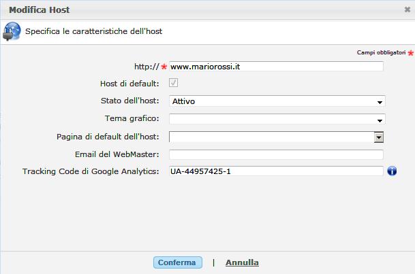This screenshot has width=415, height=274.
Task: Click the Google Analytics Tracking Code field
Action: tap(276, 171)
